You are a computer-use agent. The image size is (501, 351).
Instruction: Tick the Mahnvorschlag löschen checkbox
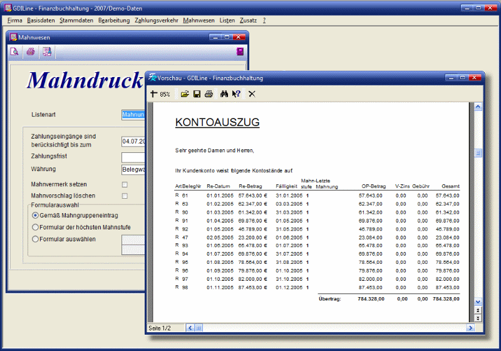(125, 196)
